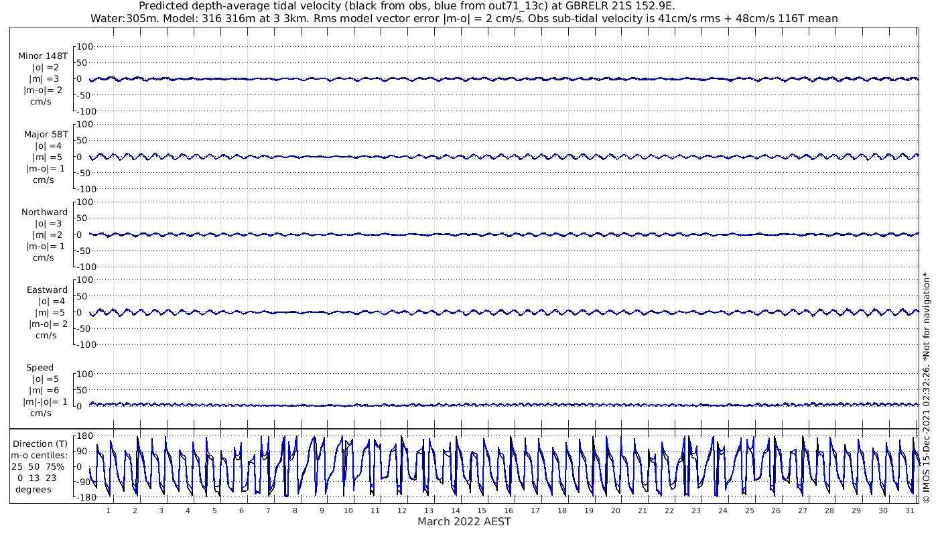
Task: Click day "16" on the date axis
Action: tap(509, 511)
